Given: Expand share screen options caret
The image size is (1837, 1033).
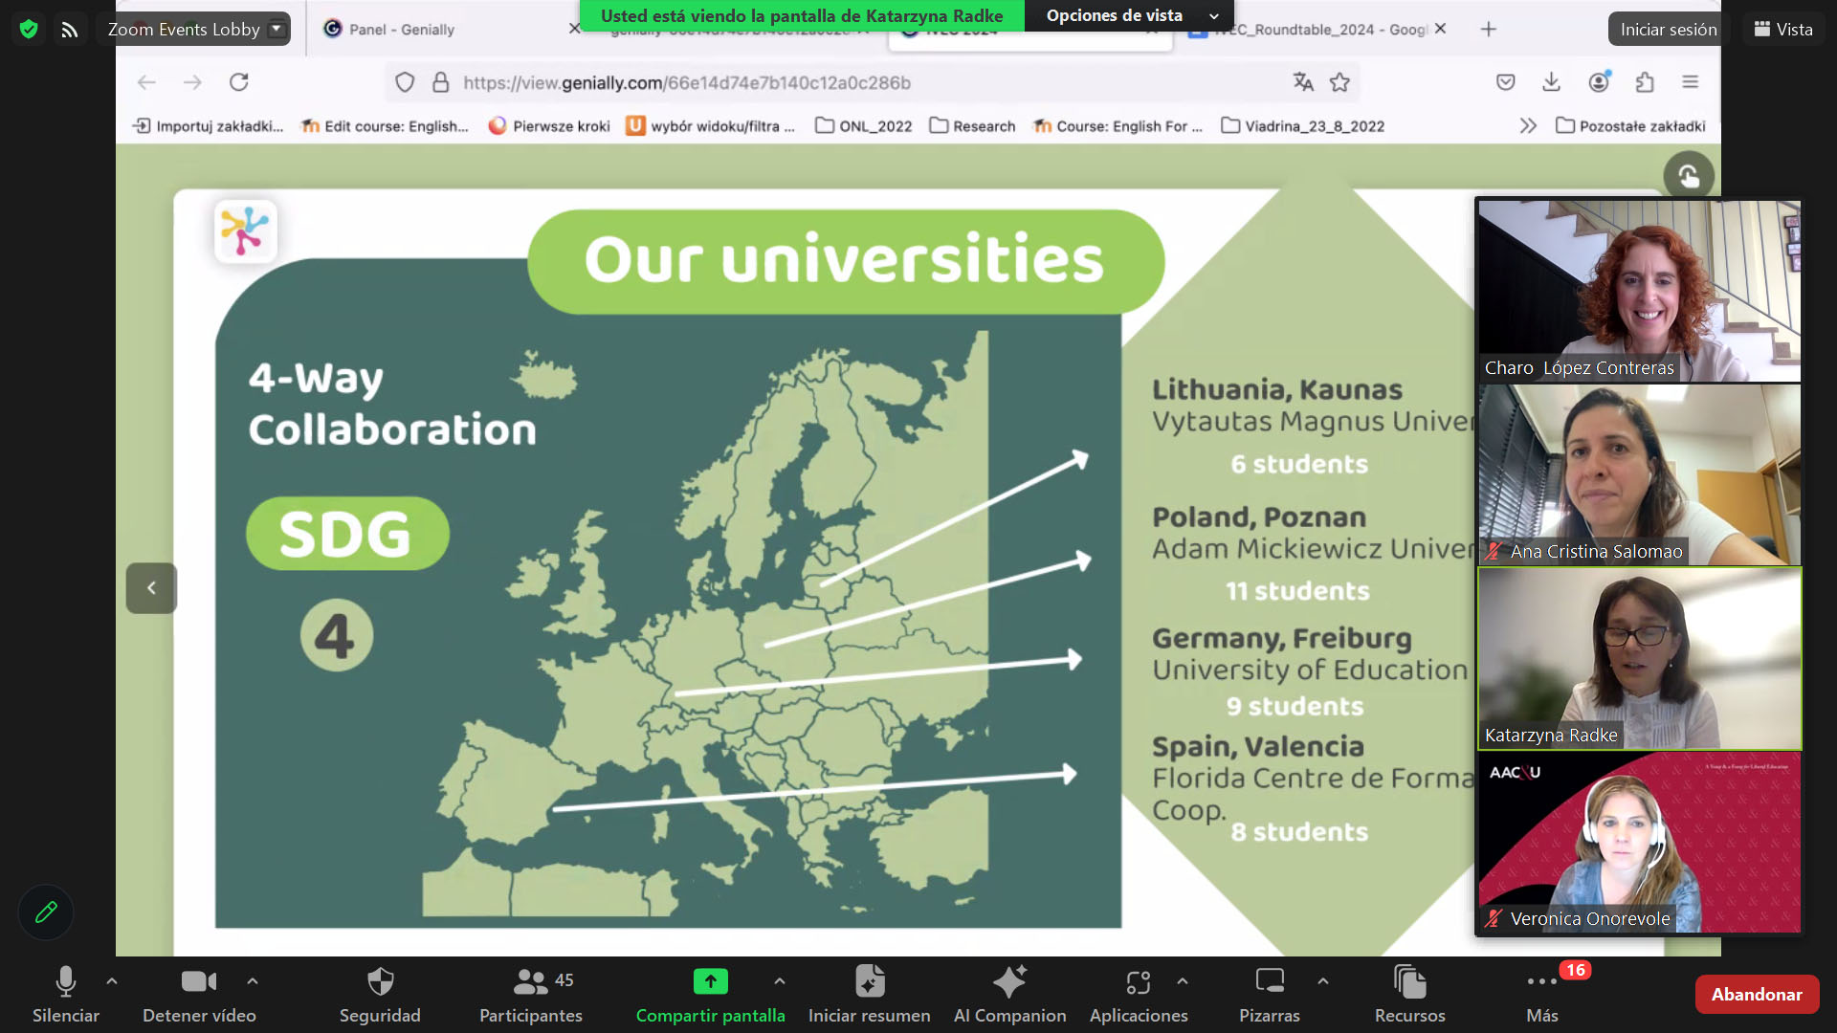Looking at the screenshot, I should pyautogui.click(x=780, y=981).
